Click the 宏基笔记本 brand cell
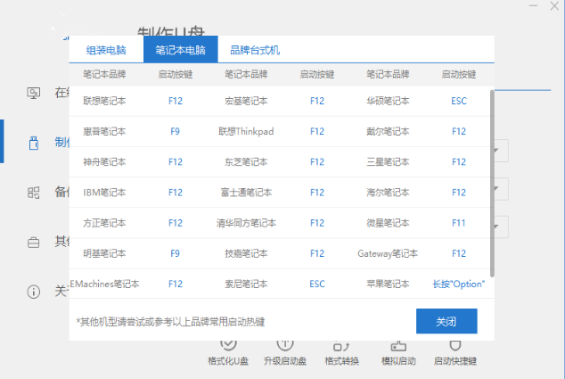This screenshot has height=379, width=565. point(246,101)
